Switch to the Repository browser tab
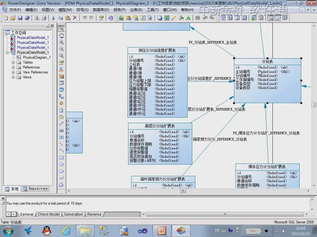This screenshot has height=237, width=317. point(35,189)
